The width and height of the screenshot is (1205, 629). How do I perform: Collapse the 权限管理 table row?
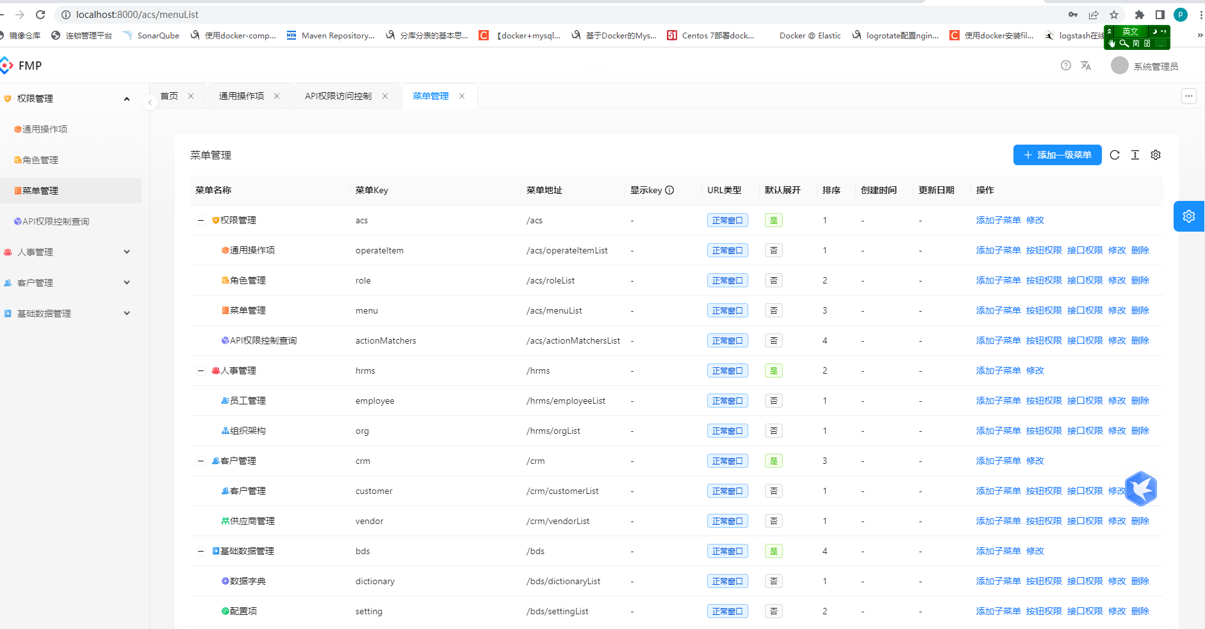point(201,220)
